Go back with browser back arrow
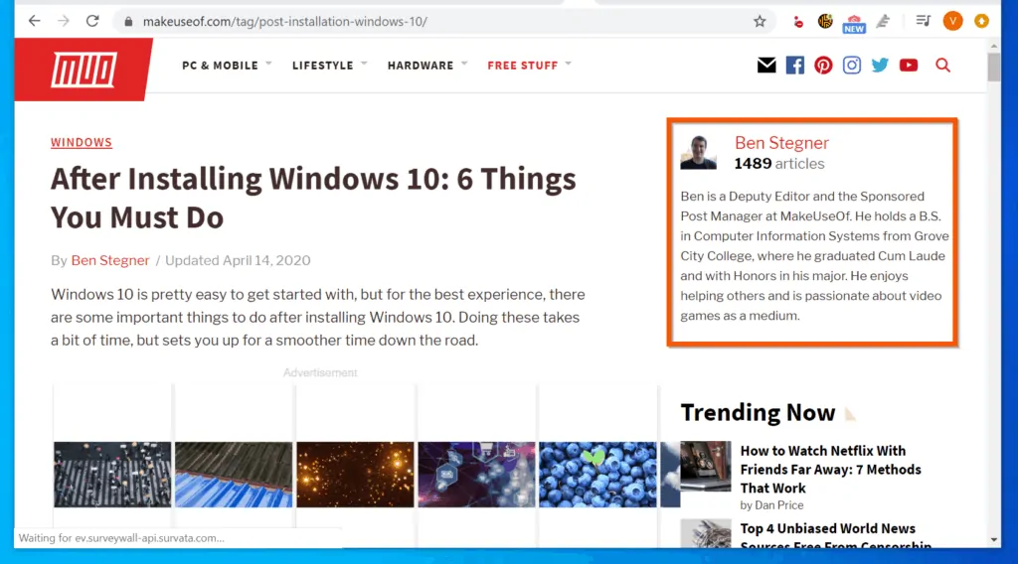This screenshot has height=564, width=1018. (35, 21)
